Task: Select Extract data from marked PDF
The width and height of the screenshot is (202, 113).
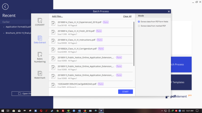Action: pyautogui.click(x=139, y=26)
